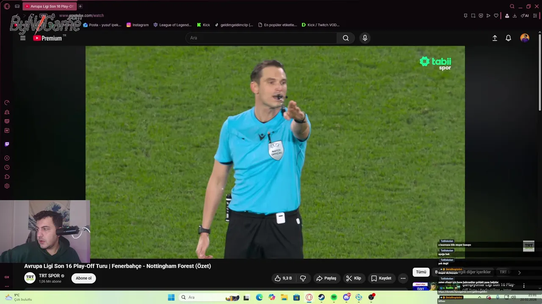Open Opera easy setup sliders
The height and width of the screenshot is (304, 542).
coord(535,16)
